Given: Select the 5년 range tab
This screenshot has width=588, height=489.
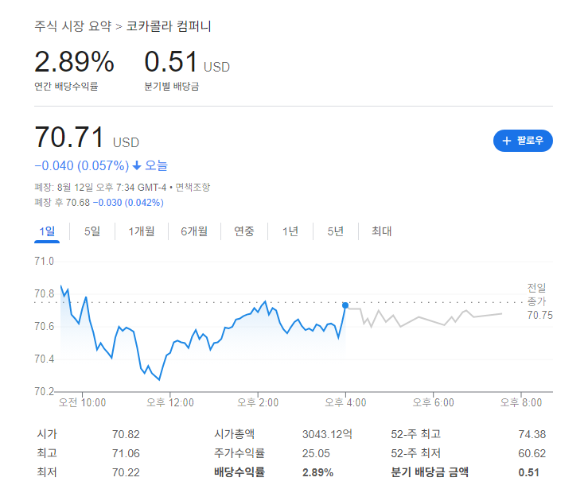Looking at the screenshot, I should pos(336,231).
